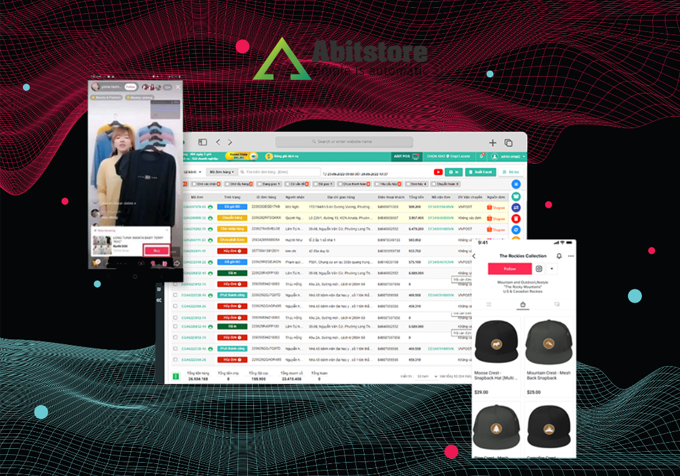Sort by the Tình trạng column header
Screen dimensions: 680x476
232,198
